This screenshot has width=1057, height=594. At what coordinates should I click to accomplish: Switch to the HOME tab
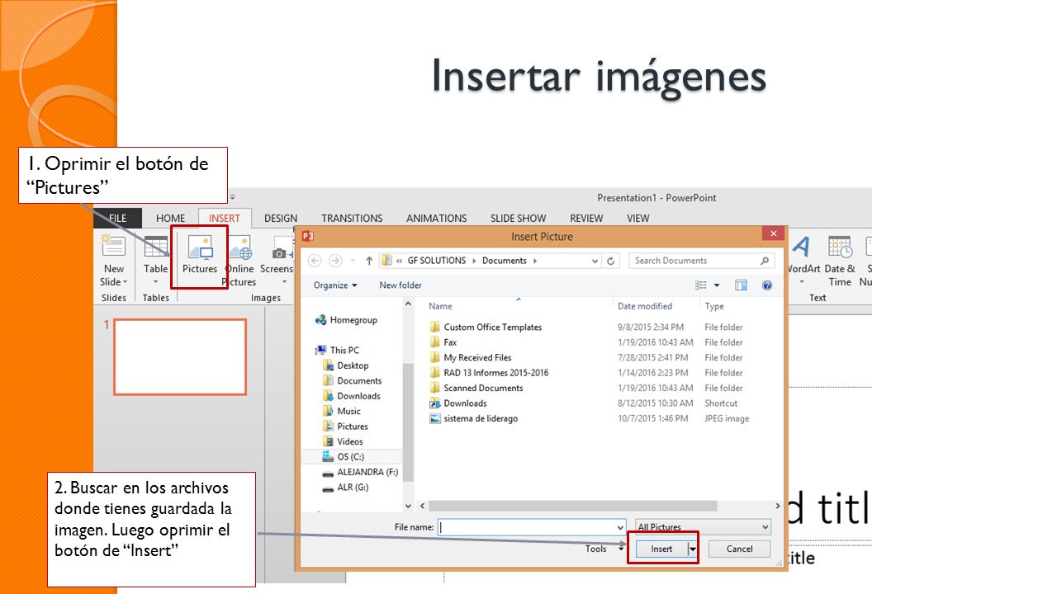(x=171, y=219)
